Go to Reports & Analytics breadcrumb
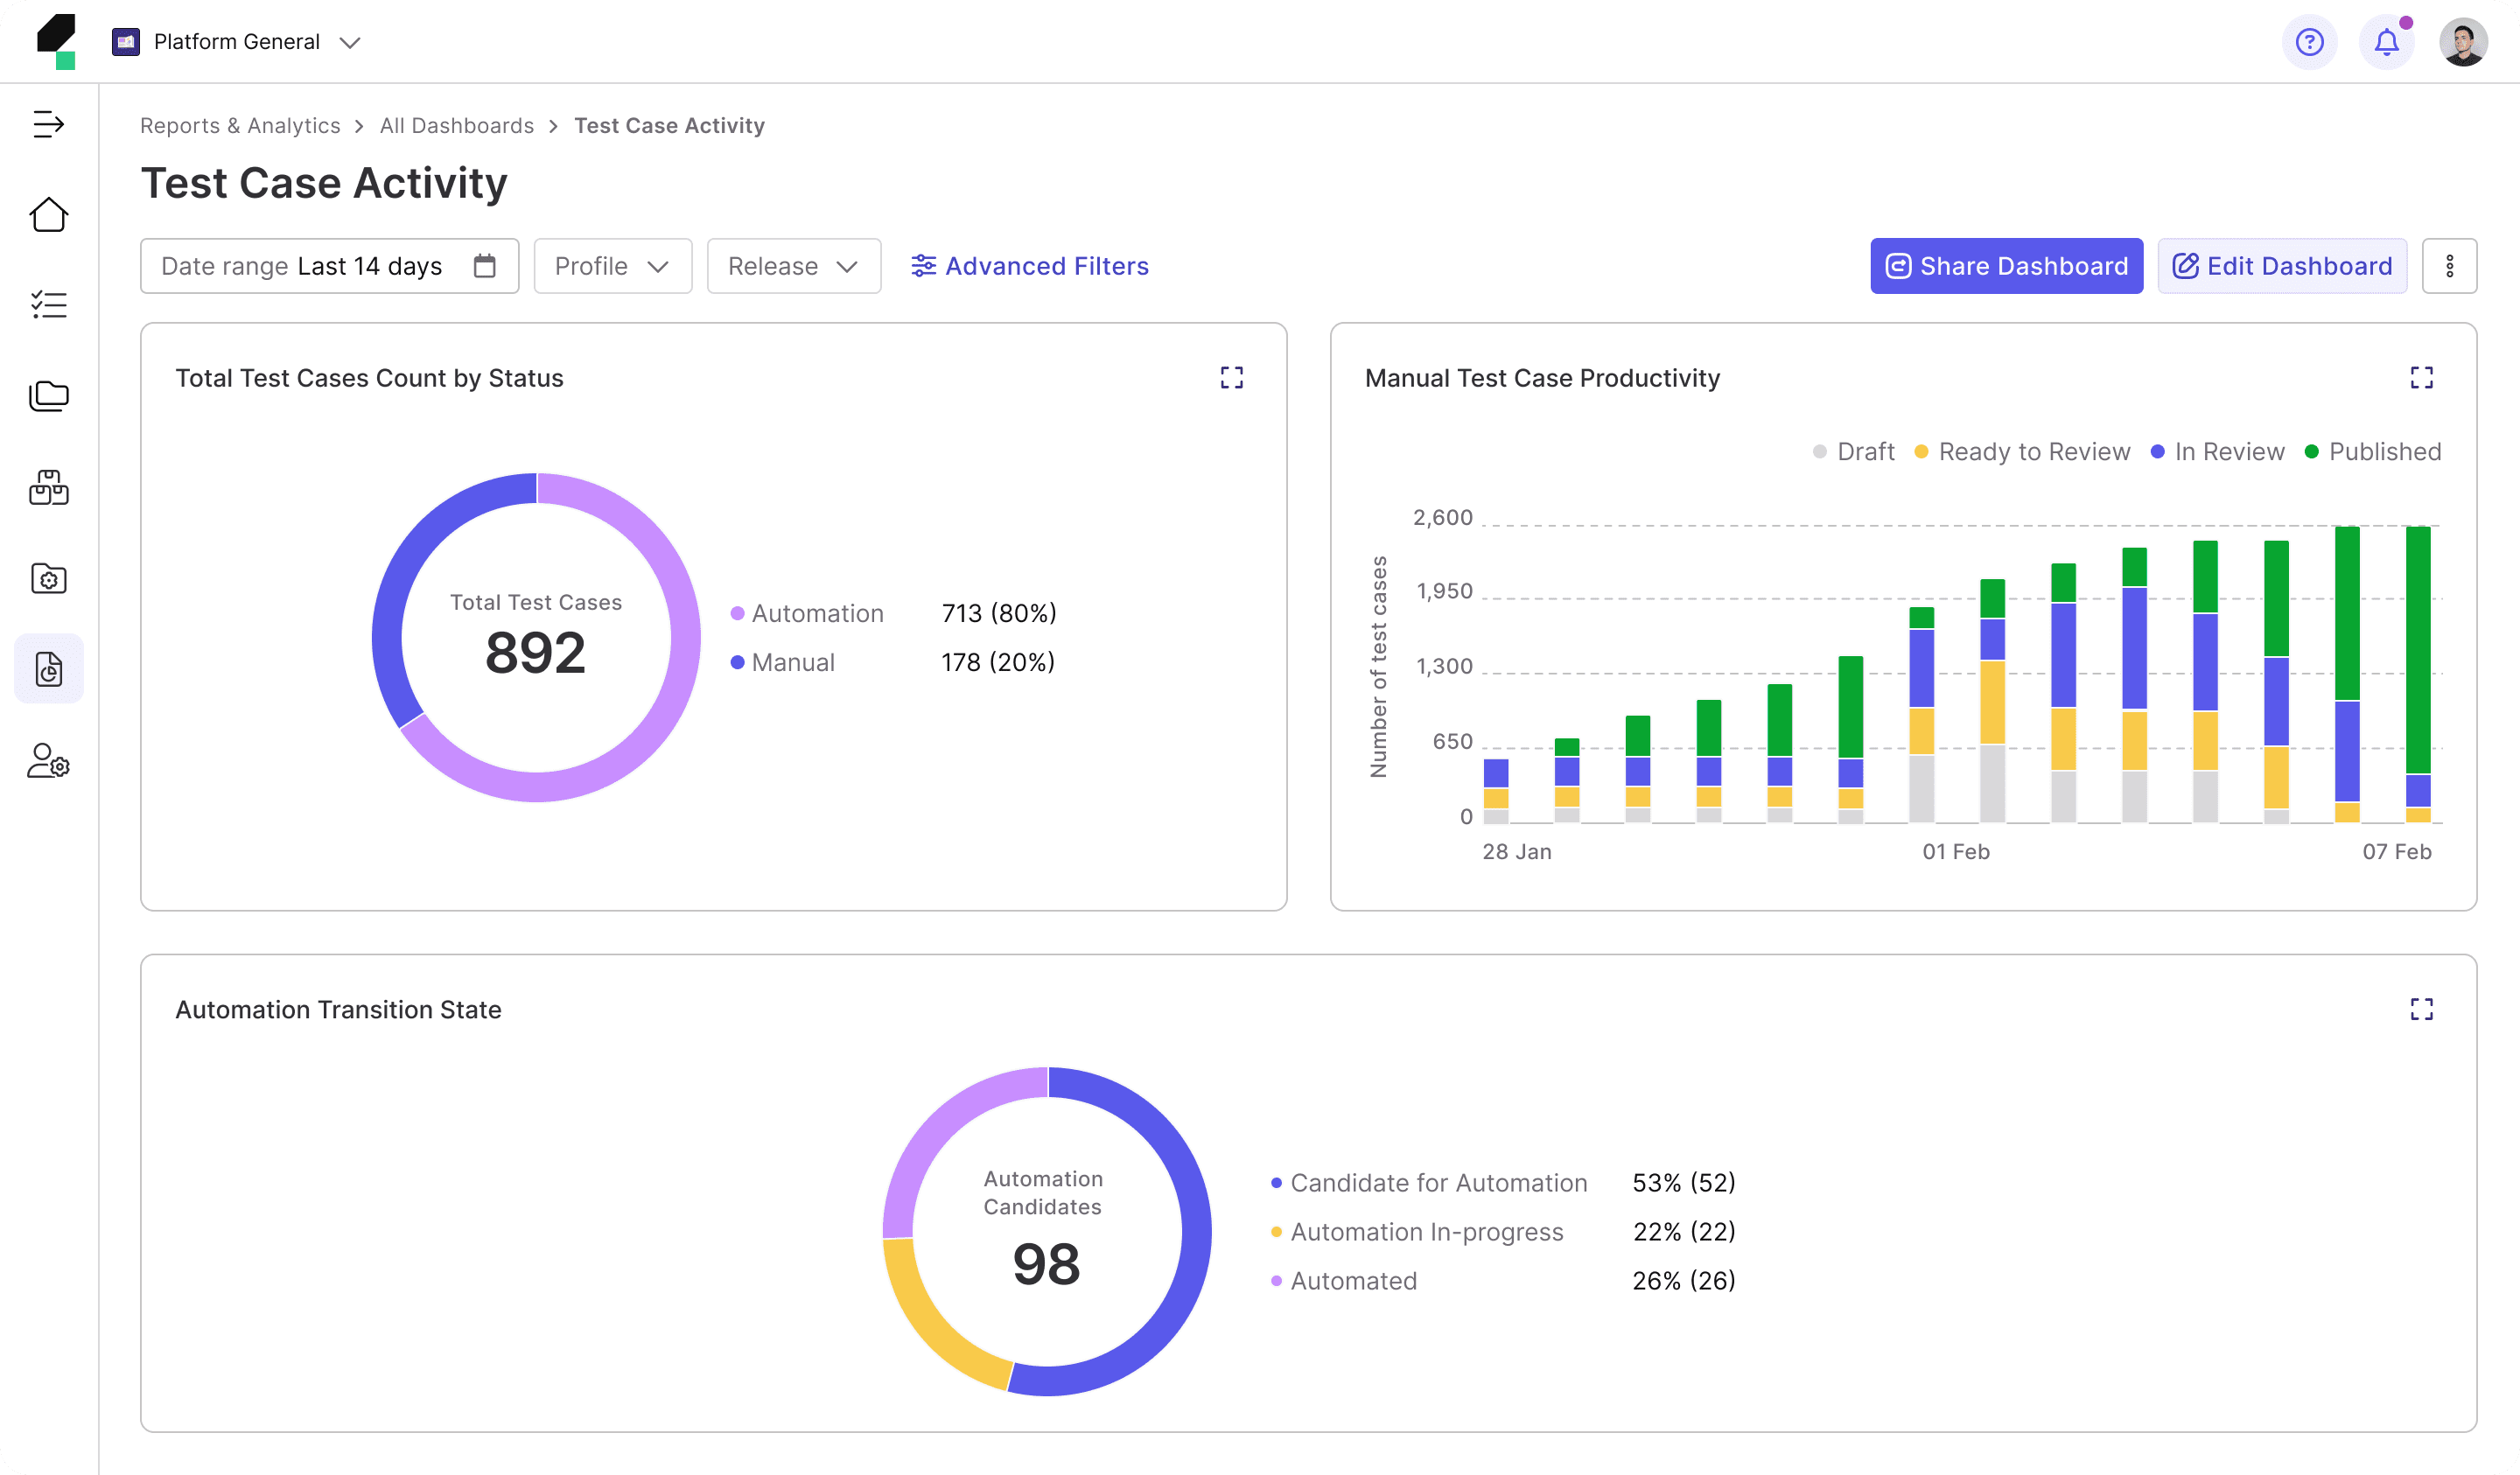Screen dimensions: 2520x1475 pyautogui.click(x=240, y=126)
